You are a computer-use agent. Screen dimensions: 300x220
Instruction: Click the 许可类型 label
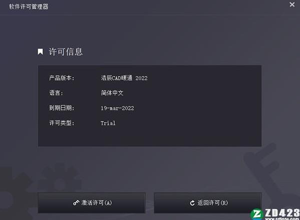point(62,123)
